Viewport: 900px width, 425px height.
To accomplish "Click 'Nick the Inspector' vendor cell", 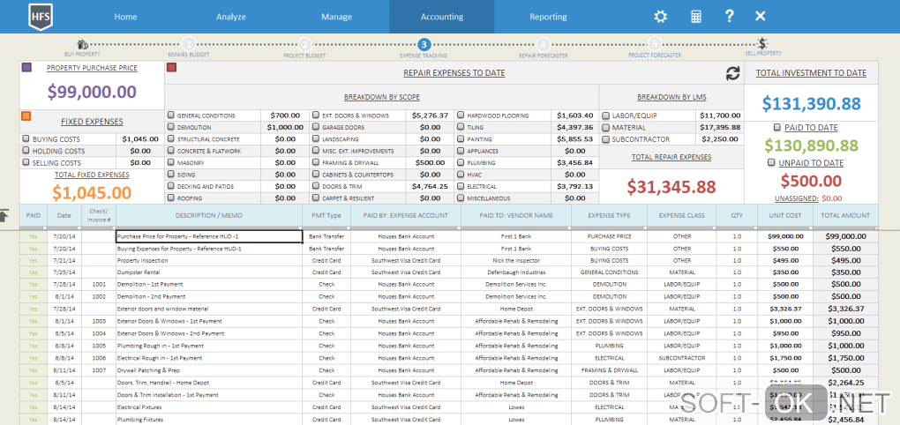I will [516, 260].
